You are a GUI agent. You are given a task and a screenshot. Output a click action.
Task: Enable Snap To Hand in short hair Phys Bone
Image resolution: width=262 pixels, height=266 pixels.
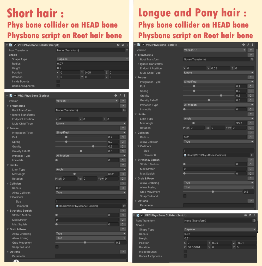click(57, 247)
